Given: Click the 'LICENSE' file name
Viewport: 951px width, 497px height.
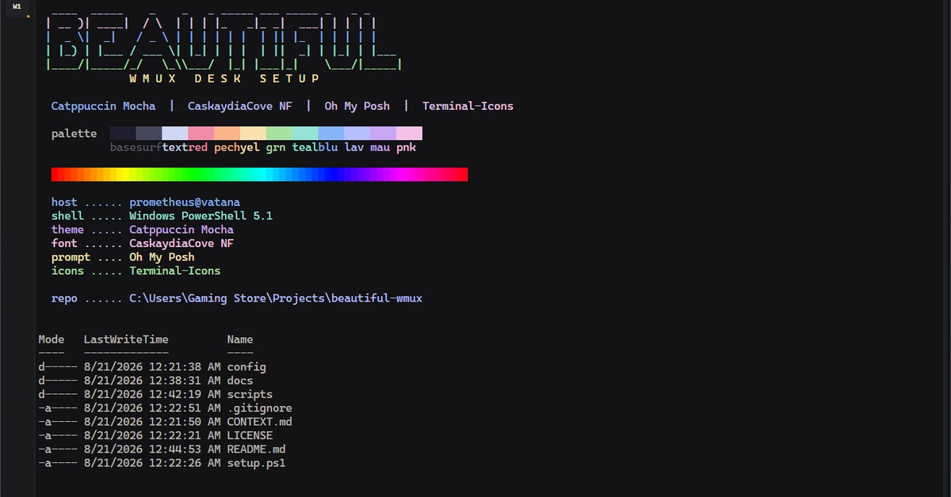Looking at the screenshot, I should click(250, 435).
